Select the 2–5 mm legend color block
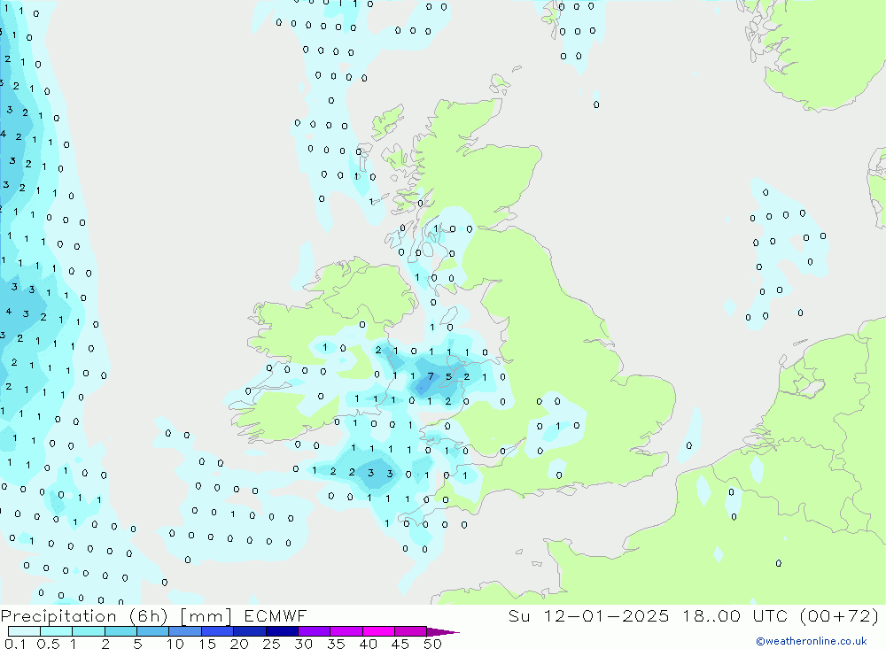Screen dimensions: 886x649 (120, 631)
